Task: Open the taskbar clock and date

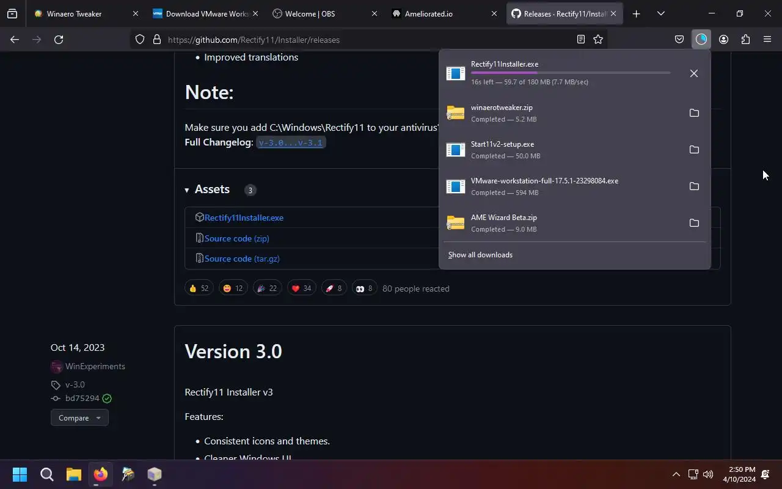Action: pos(739,474)
